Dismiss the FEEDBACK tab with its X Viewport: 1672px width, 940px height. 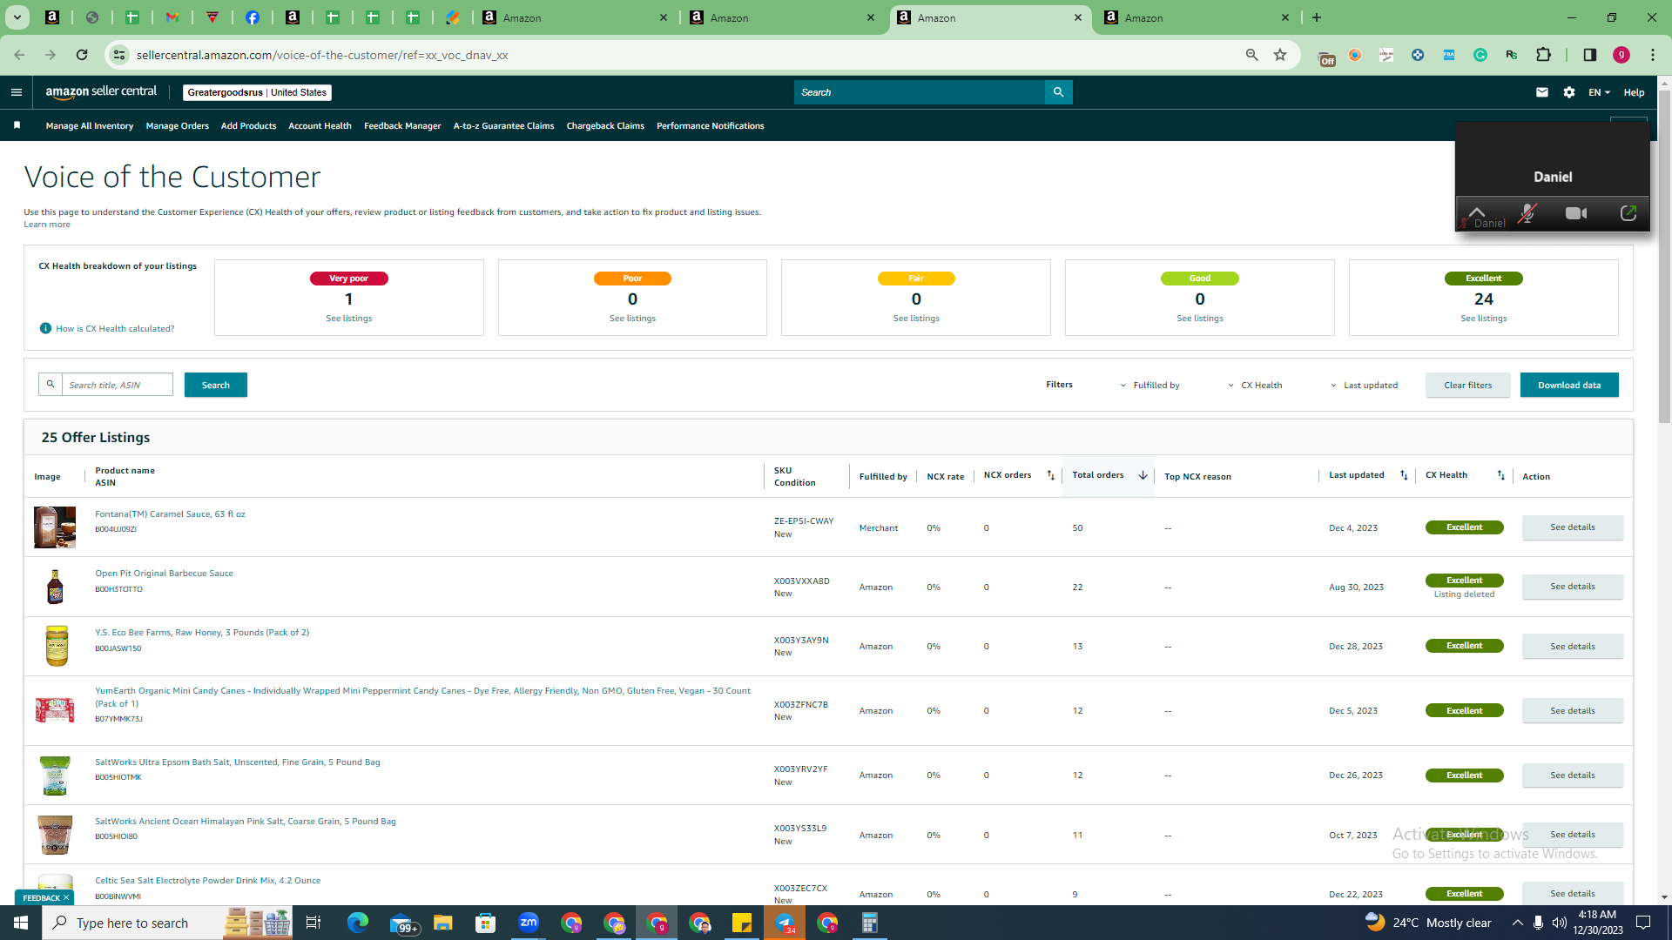click(x=66, y=897)
